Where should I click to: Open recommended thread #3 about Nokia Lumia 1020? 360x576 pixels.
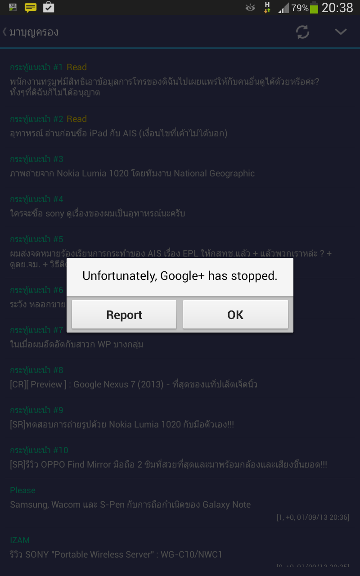132,173
